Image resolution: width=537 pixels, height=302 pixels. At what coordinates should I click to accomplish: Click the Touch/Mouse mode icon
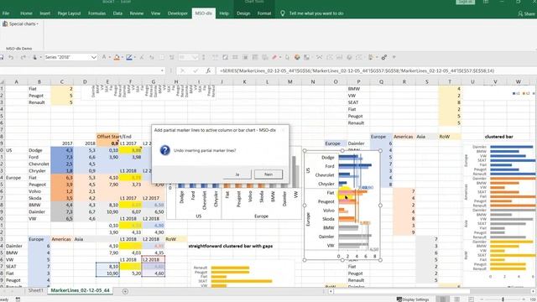[x=34, y=57]
